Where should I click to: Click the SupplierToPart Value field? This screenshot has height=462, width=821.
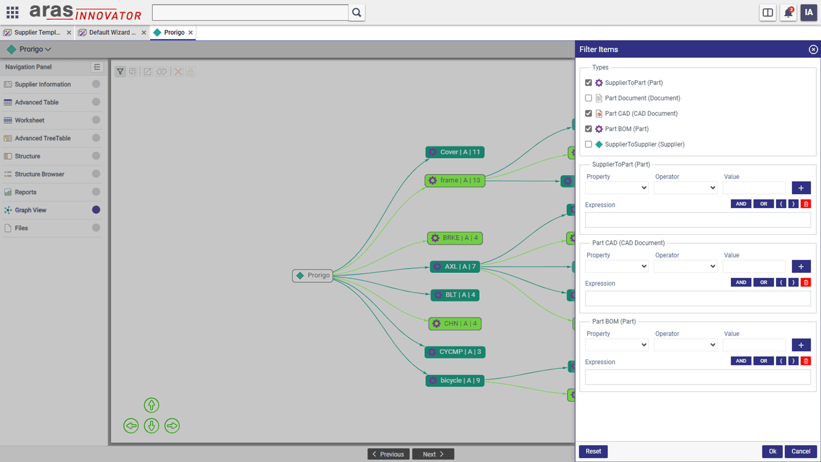click(x=754, y=188)
